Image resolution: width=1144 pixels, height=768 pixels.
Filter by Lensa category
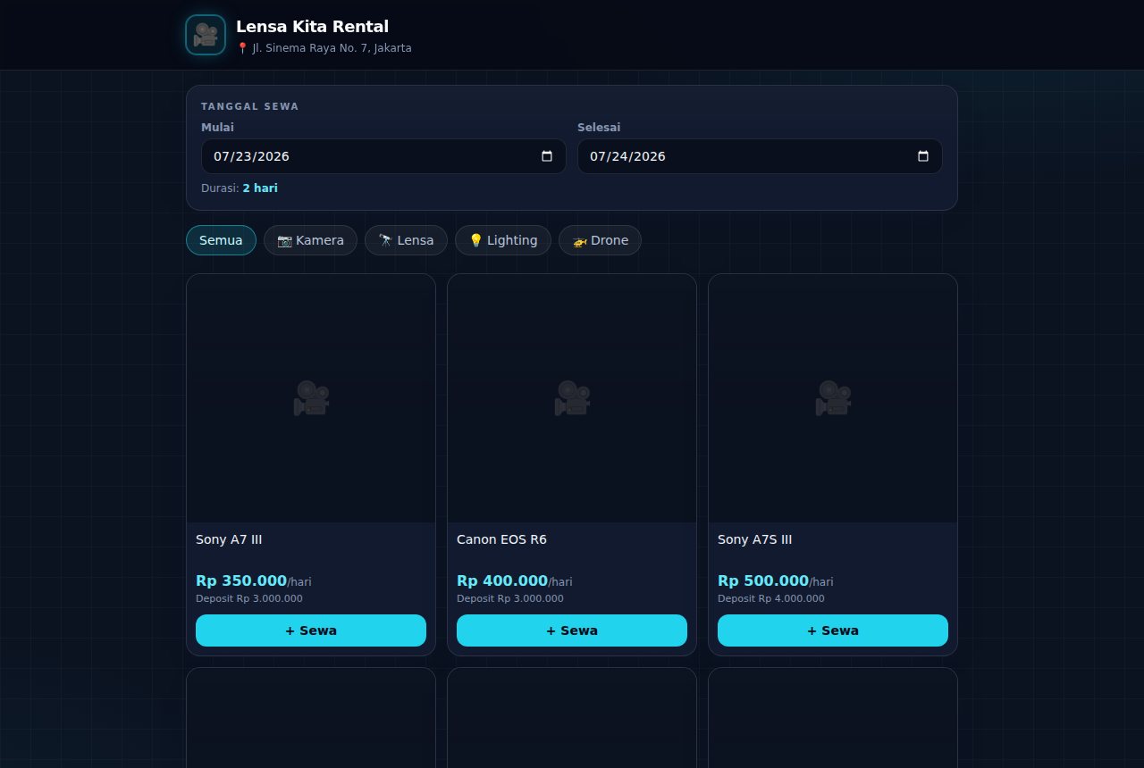[x=406, y=240]
